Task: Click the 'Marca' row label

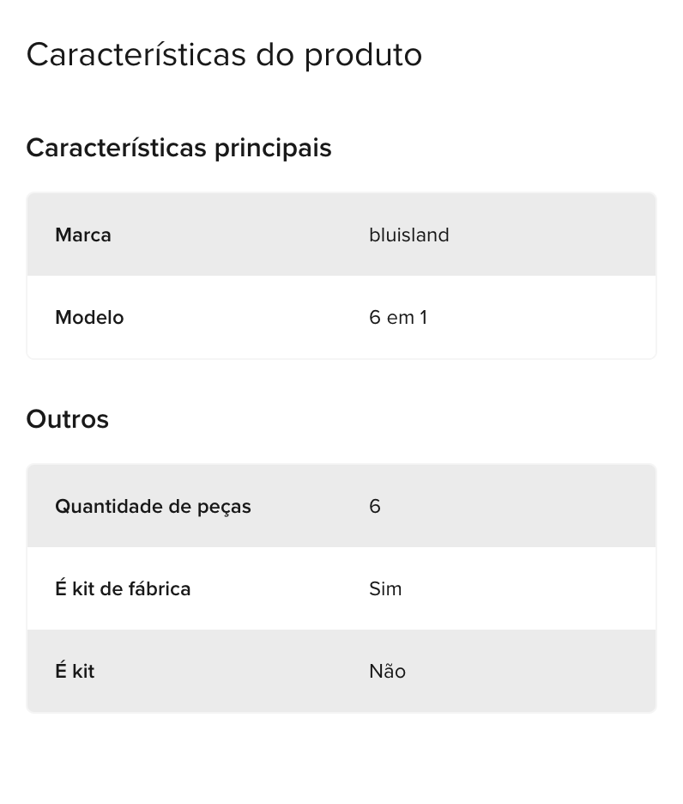Action: click(x=83, y=234)
